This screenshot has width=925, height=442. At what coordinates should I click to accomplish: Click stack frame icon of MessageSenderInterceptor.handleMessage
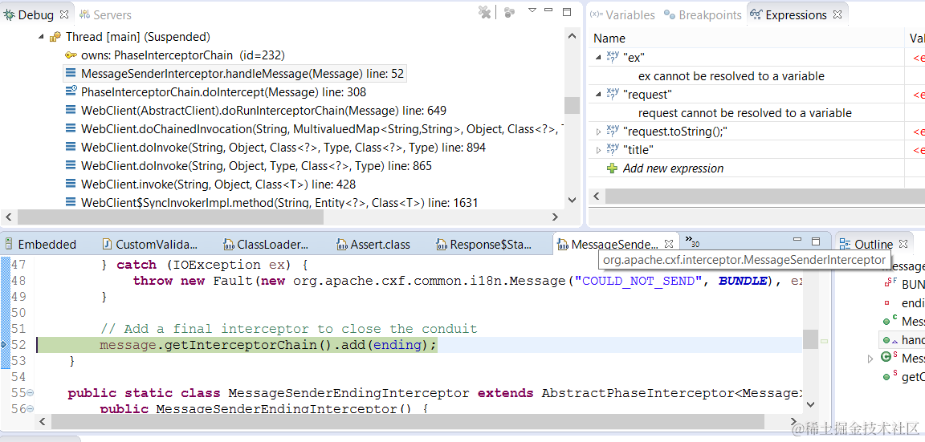[71, 74]
